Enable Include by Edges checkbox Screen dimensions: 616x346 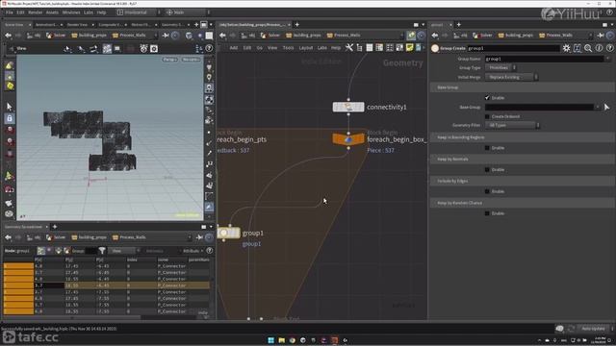tap(487, 191)
